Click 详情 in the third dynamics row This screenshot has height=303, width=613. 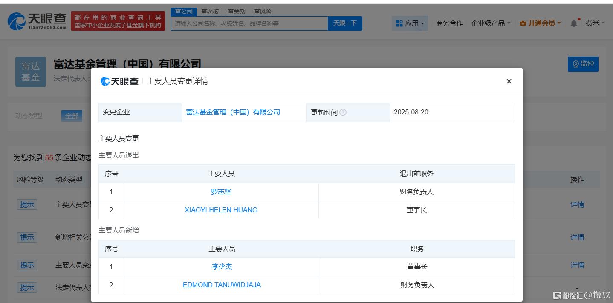click(577, 265)
